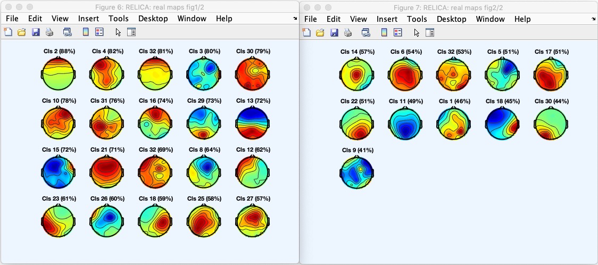Click Open File folder icon in Figure 6

[x=22, y=32]
